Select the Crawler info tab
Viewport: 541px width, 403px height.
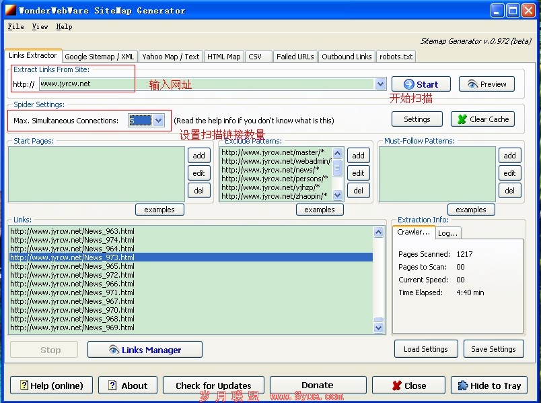click(414, 232)
